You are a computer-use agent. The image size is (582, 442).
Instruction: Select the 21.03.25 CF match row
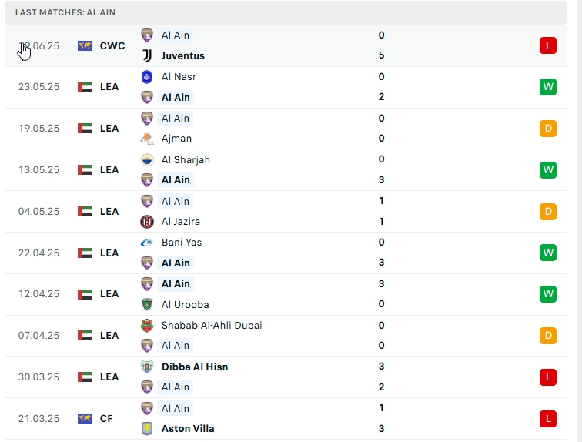point(291,418)
